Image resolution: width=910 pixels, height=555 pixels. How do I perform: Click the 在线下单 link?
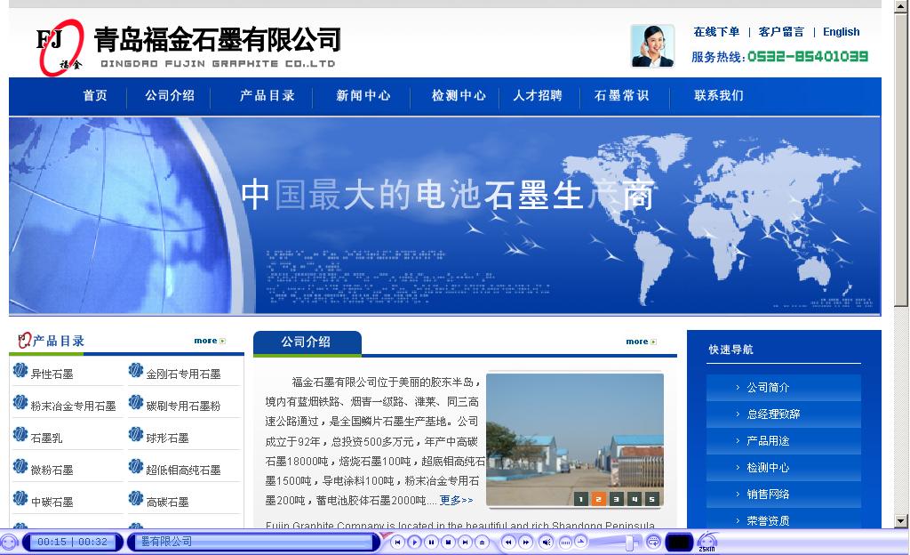tap(716, 32)
